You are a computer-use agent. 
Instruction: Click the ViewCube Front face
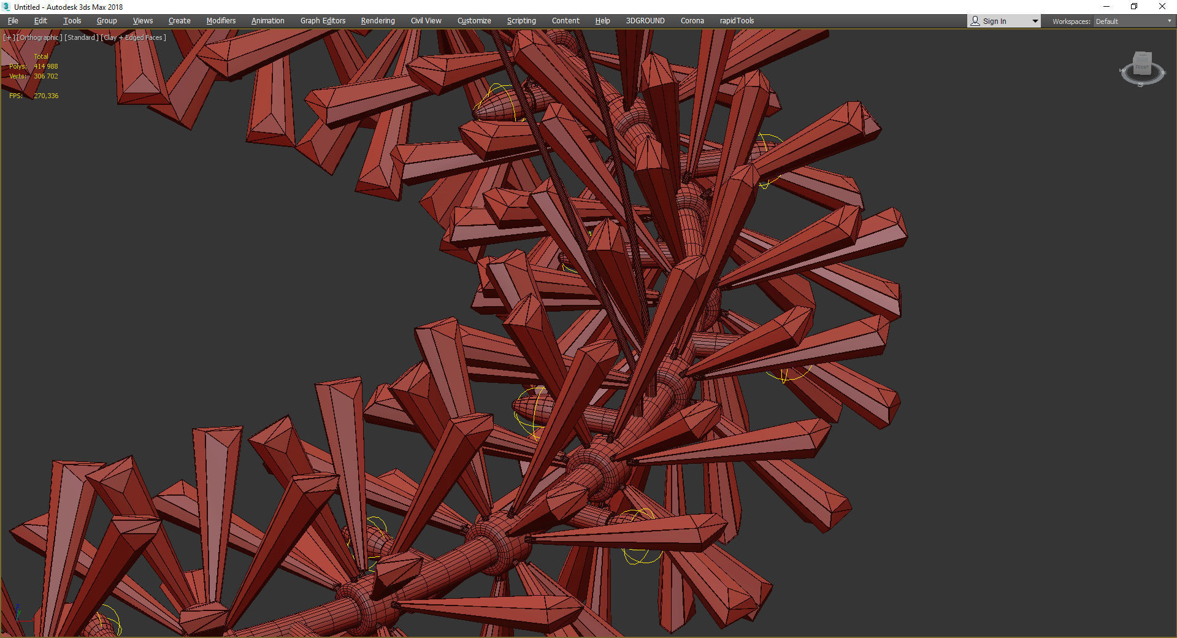[1142, 66]
